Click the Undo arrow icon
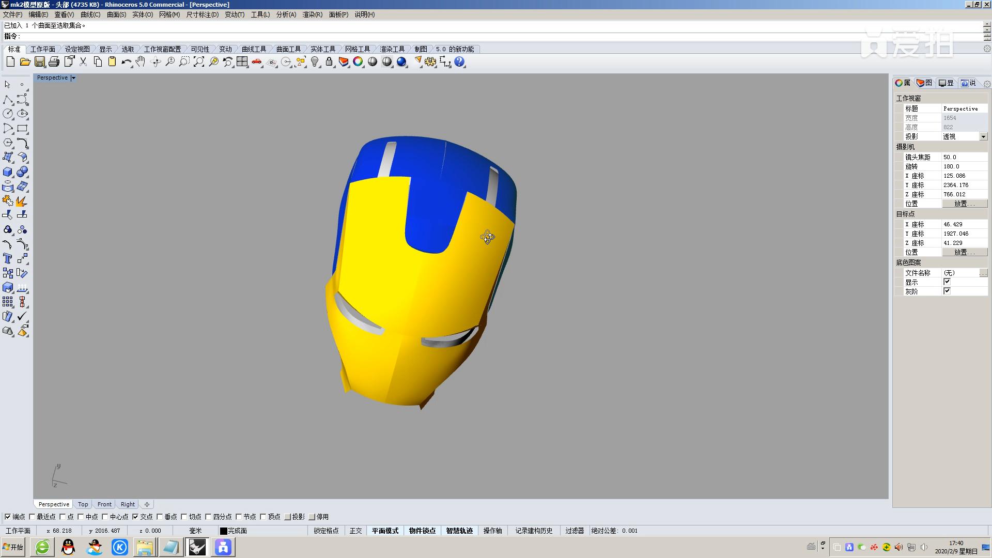The width and height of the screenshot is (992, 558). pos(127,62)
